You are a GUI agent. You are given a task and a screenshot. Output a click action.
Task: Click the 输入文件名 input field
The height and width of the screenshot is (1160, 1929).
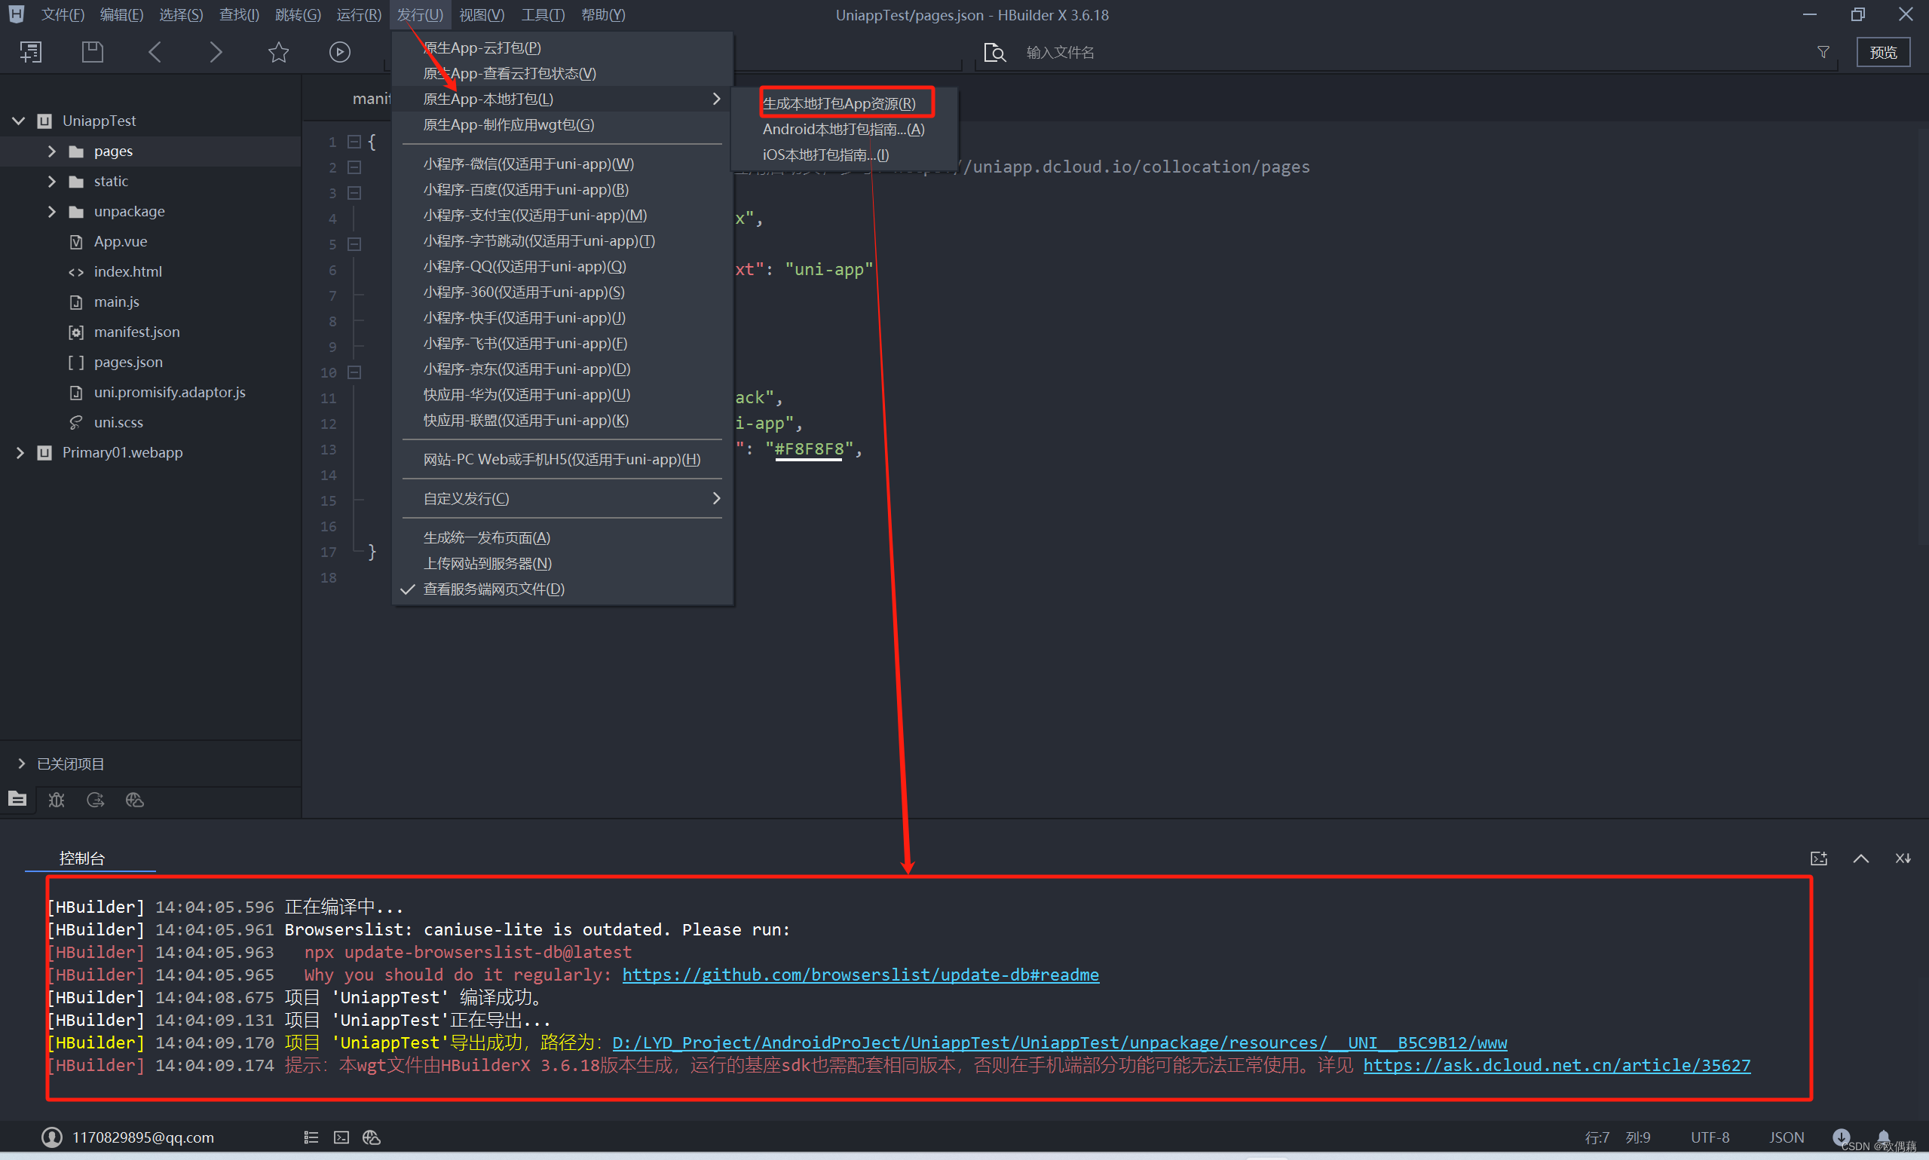click(1061, 51)
